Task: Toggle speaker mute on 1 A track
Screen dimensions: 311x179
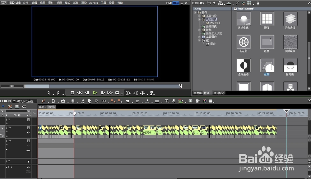Action: click(x=28, y=167)
